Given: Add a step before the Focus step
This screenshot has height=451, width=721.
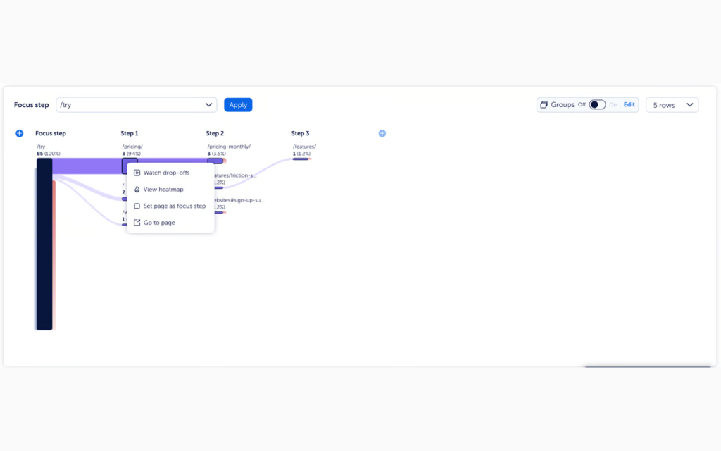Looking at the screenshot, I should click(19, 133).
